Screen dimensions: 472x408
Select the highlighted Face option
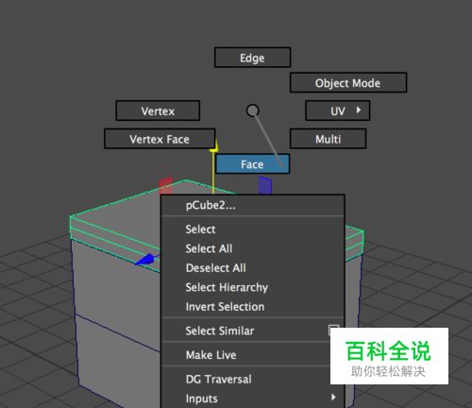pyautogui.click(x=252, y=164)
